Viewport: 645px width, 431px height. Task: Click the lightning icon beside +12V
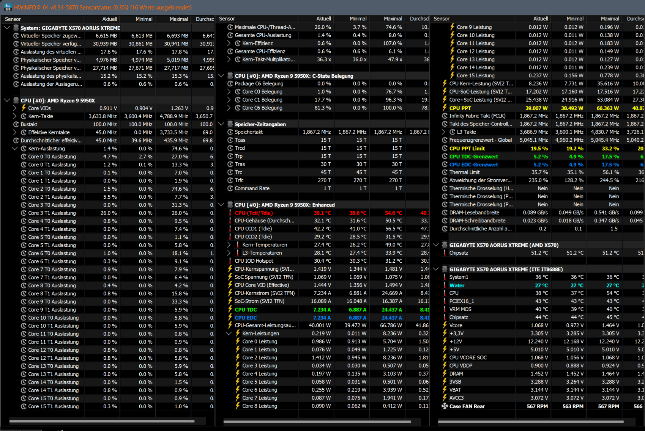click(445, 342)
